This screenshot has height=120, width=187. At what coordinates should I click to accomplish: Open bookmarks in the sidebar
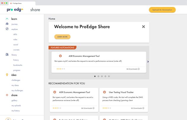[18, 65]
